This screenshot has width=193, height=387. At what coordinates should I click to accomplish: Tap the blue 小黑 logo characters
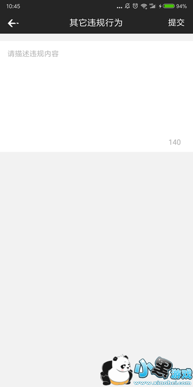[x=152, y=368]
